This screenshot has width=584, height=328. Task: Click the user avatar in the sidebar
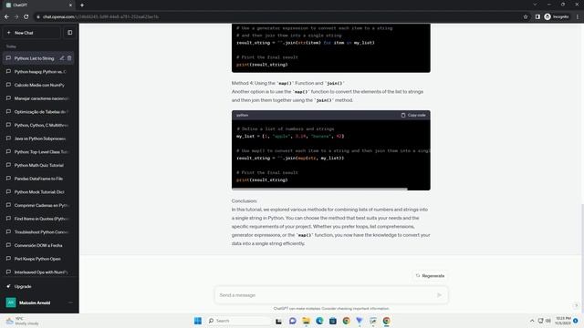point(11,302)
